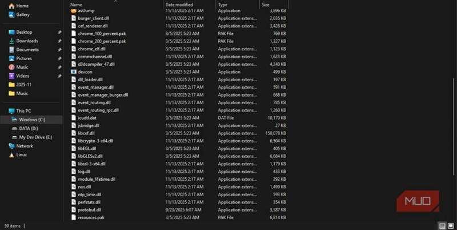Collapse the This PC tree node
The height and width of the screenshot is (230, 457).
click(5, 111)
